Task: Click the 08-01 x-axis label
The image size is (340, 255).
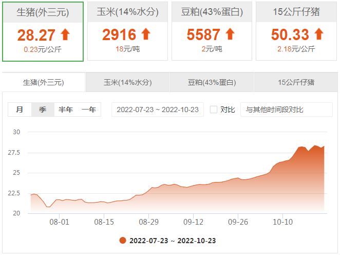Action: point(59,222)
